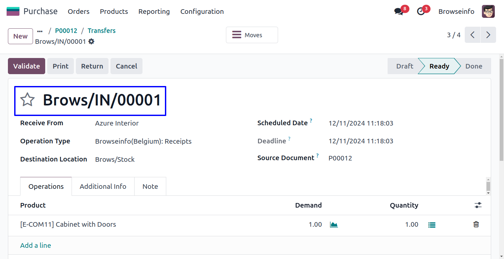
Task: Click the Deadline date value
Action: (361, 141)
